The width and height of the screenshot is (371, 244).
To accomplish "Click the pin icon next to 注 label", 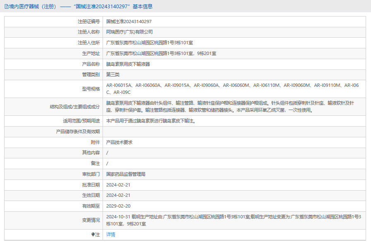I will click(93, 234).
